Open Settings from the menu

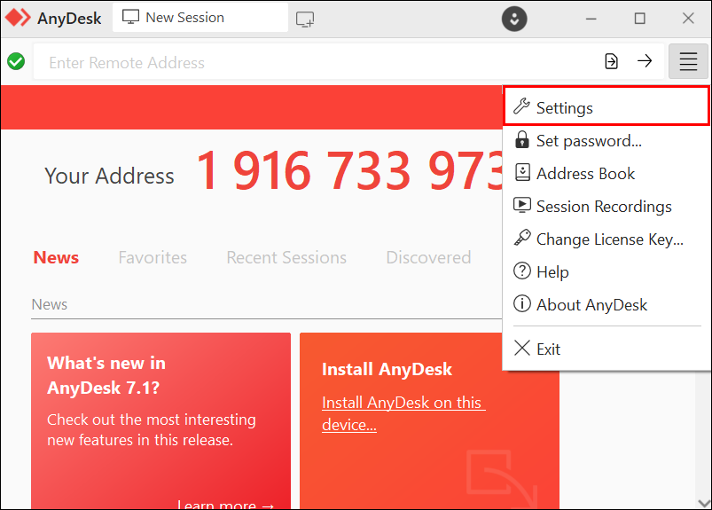(x=606, y=107)
